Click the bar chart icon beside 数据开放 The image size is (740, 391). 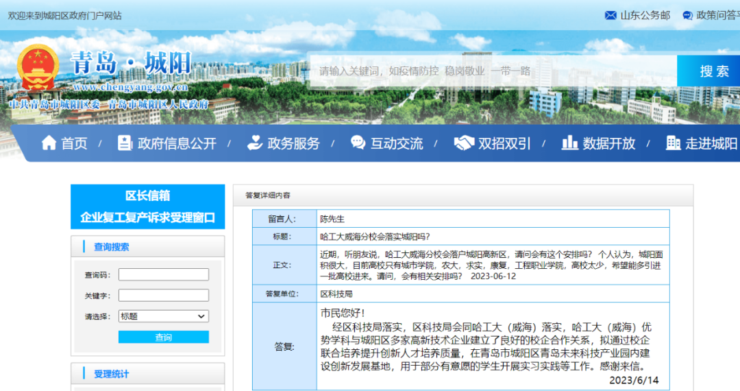coord(569,143)
